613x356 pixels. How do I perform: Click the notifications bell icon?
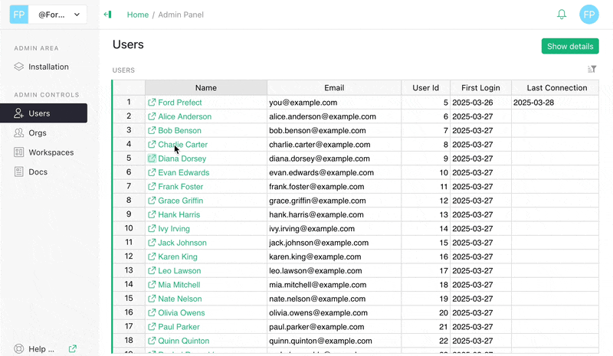click(x=562, y=15)
